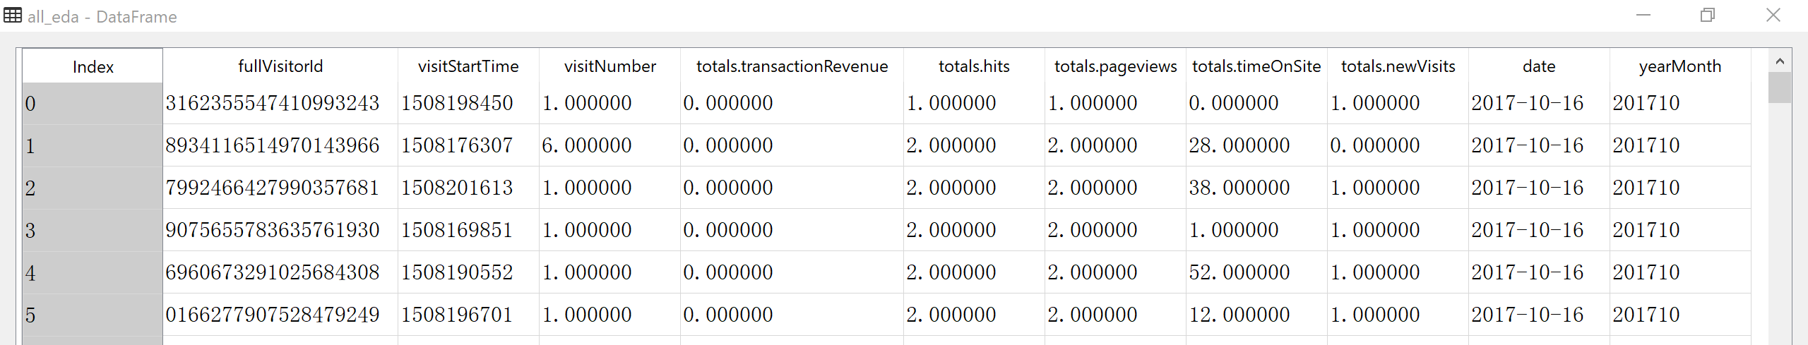Select totals.pageviews cell in row 3
The height and width of the screenshot is (345, 1808).
click(x=1115, y=230)
